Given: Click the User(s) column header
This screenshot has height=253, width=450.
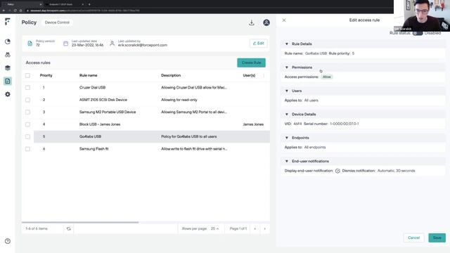Looking at the screenshot, I should point(249,75).
